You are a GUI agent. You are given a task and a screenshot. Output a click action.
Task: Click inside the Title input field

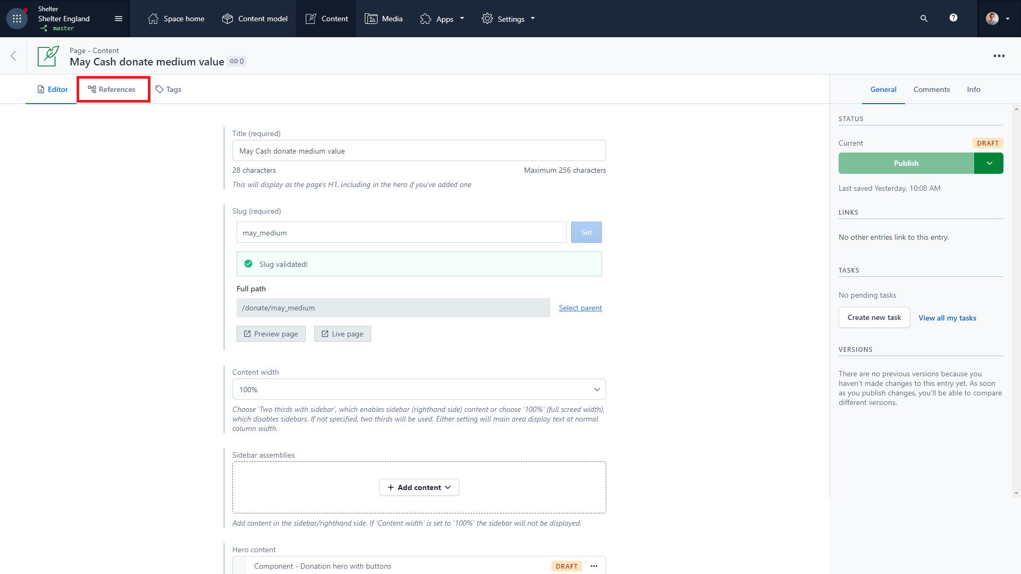coord(419,150)
